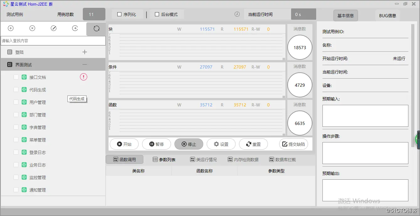Click the 函数名称 column header

[205, 171]
